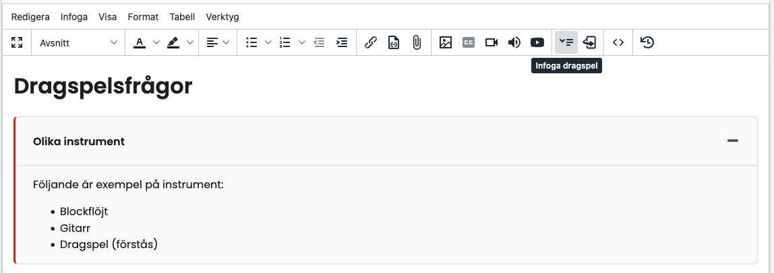The width and height of the screenshot is (774, 273).
Task: Toggle the bullet list
Action: coord(252,42)
